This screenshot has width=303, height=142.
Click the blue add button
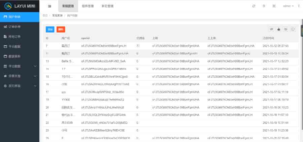pos(50,29)
